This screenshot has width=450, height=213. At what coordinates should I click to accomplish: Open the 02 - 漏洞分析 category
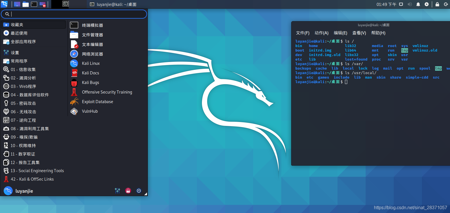34,78
